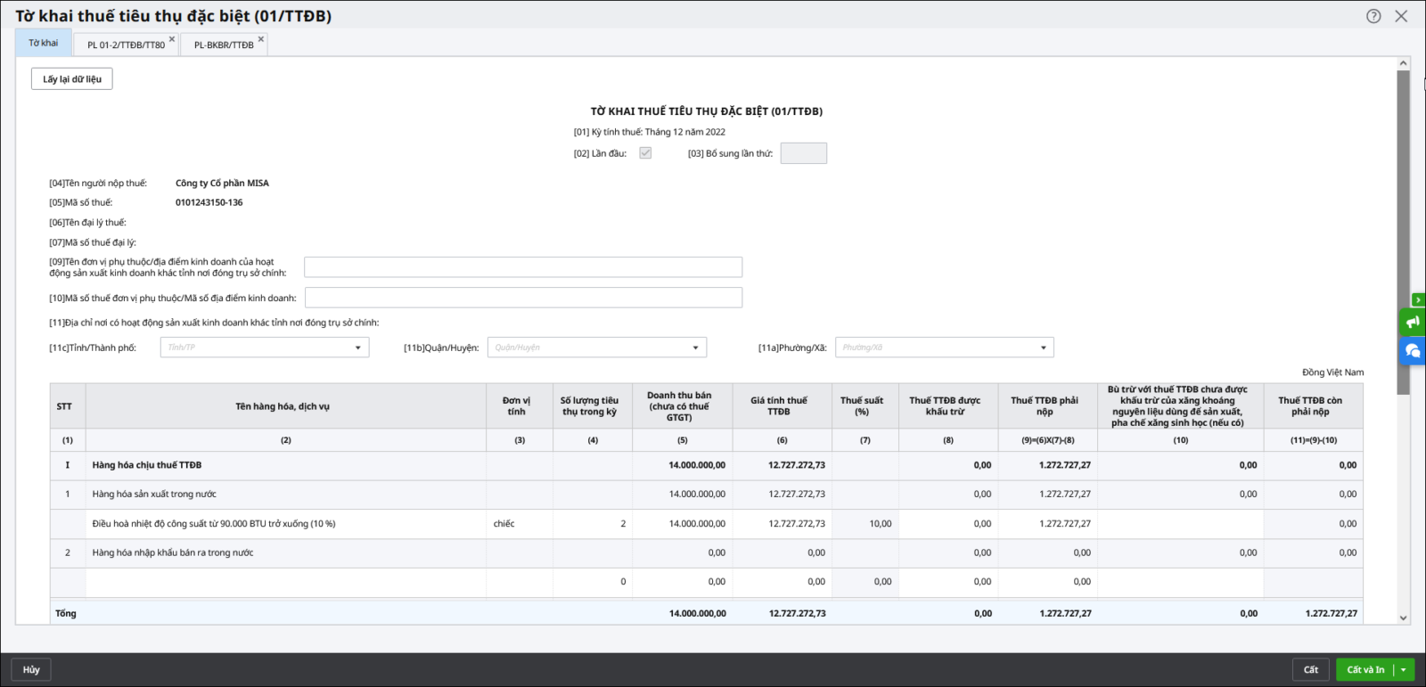This screenshot has width=1426, height=687.
Task: Click the vertical scrollbar down arrow
Action: click(x=1403, y=617)
